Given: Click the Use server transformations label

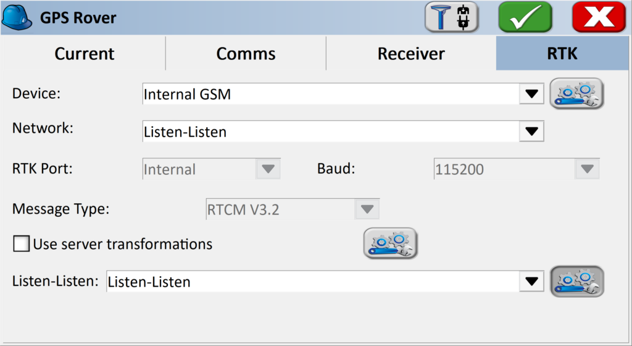Looking at the screenshot, I should [x=122, y=244].
